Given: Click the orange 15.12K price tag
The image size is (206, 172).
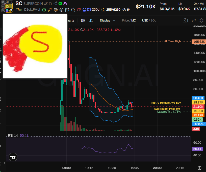Looking at the screenshot, I should [x=198, y=115].
